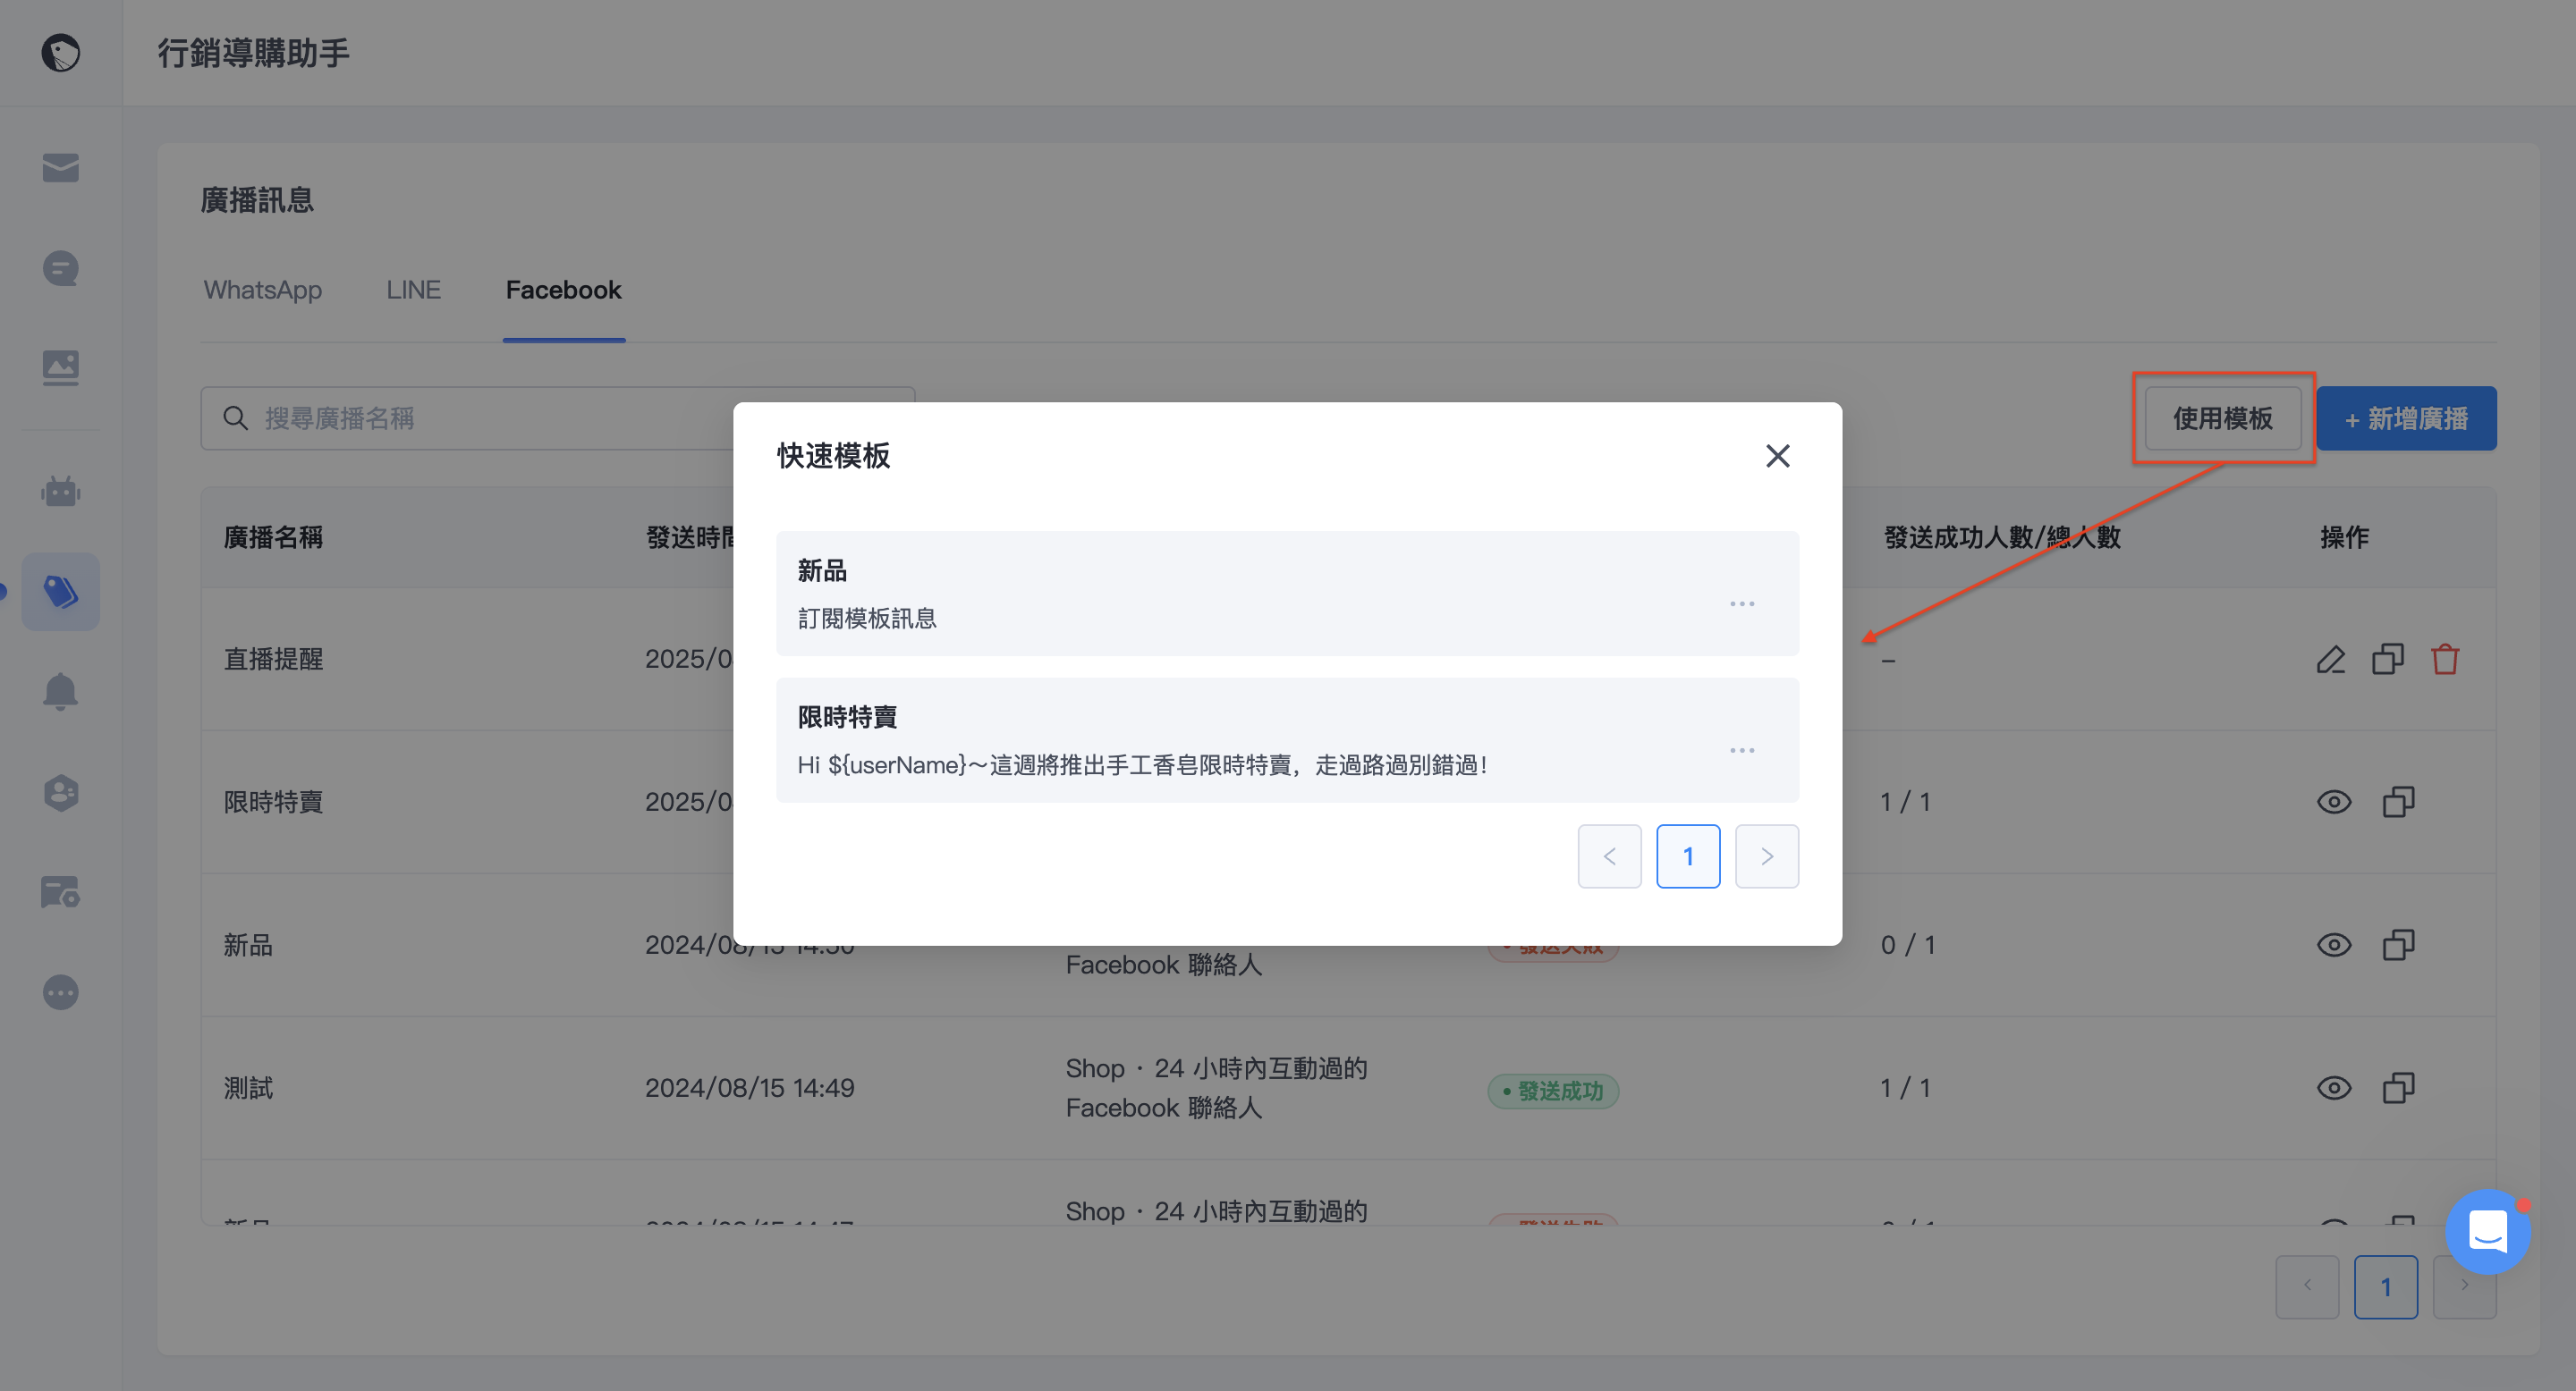
Task: Click 直播提醒 in the broadcast name column
Action: click(273, 660)
